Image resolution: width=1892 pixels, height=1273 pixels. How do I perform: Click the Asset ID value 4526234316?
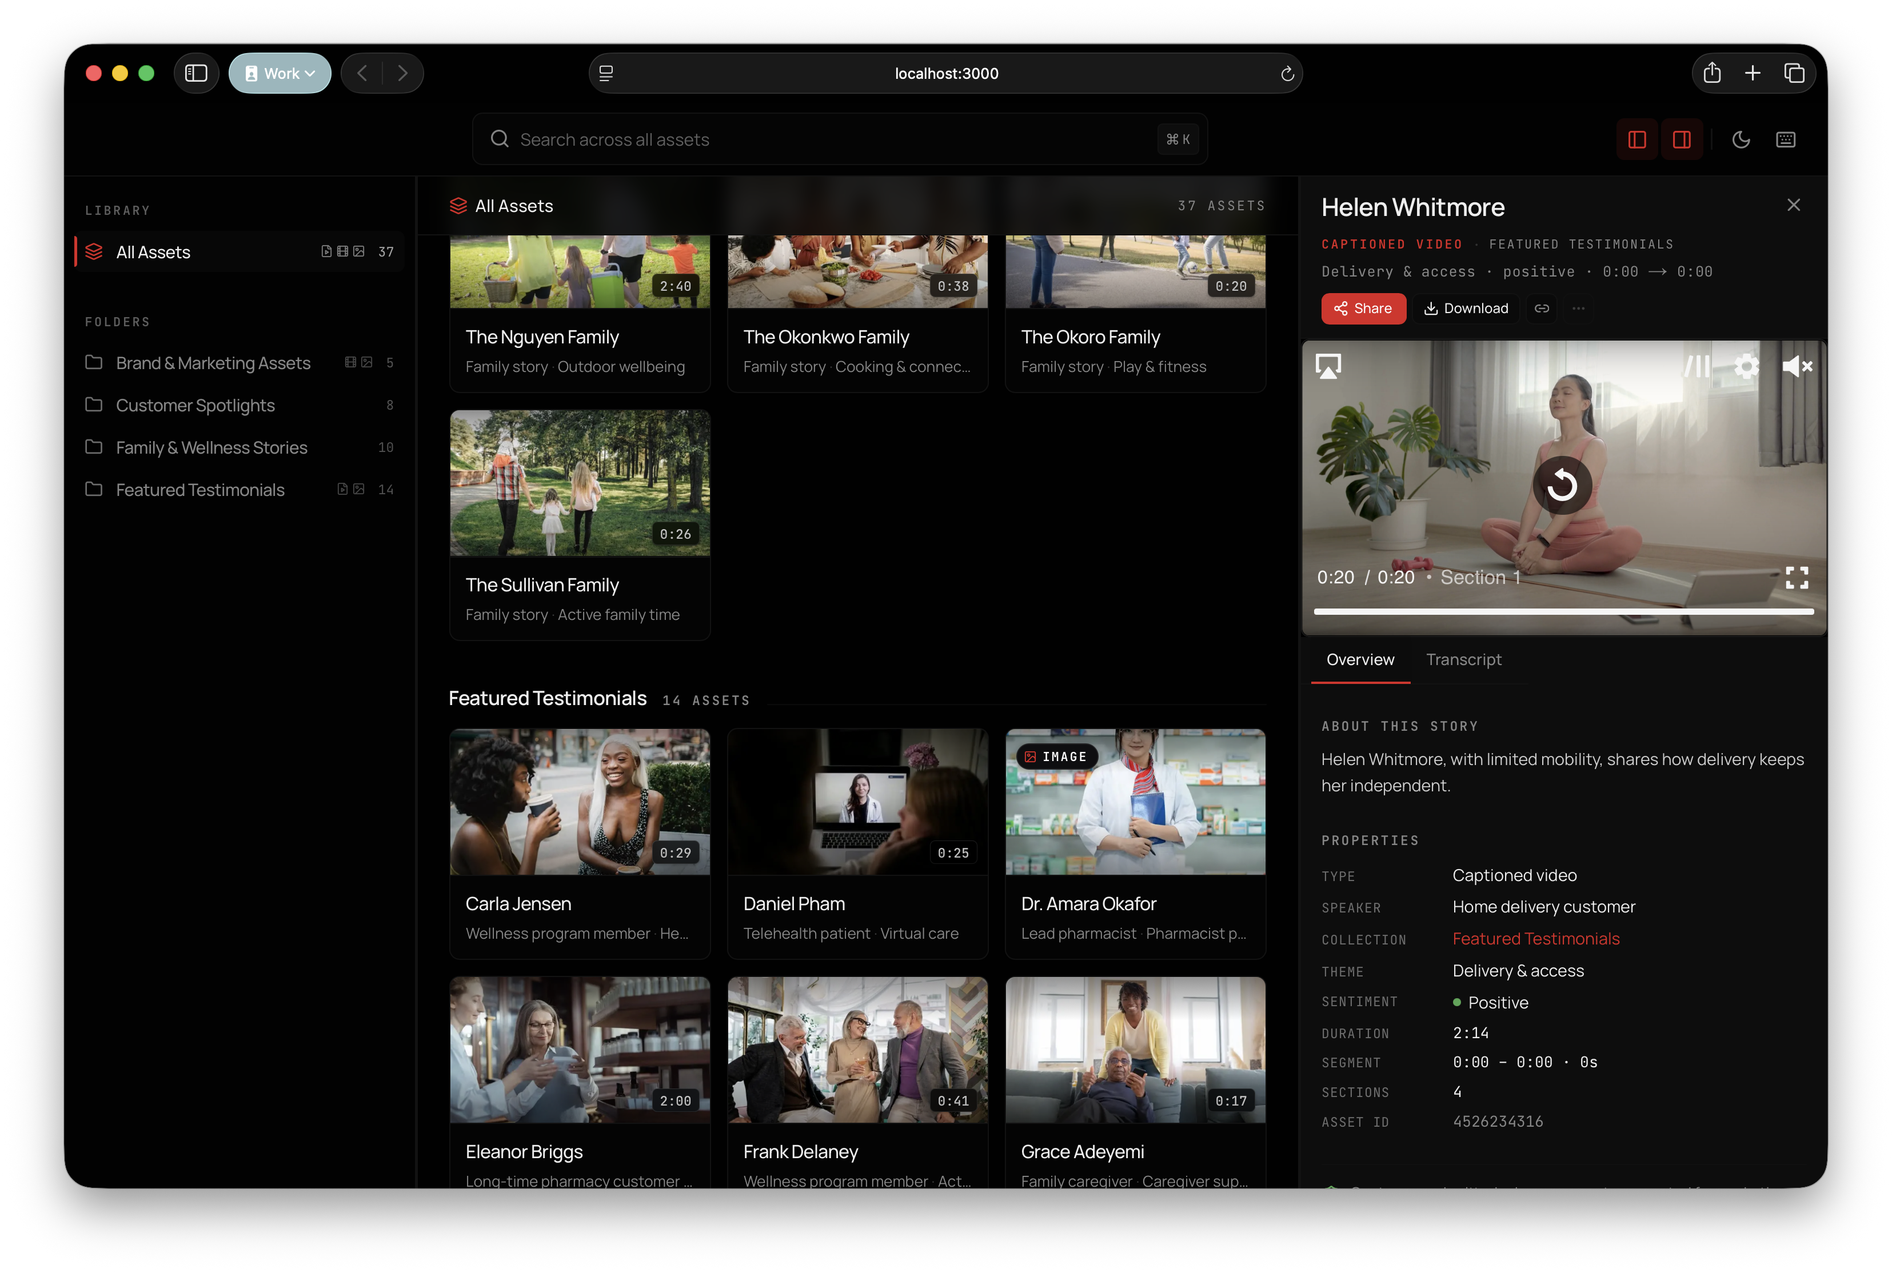click(1498, 1121)
